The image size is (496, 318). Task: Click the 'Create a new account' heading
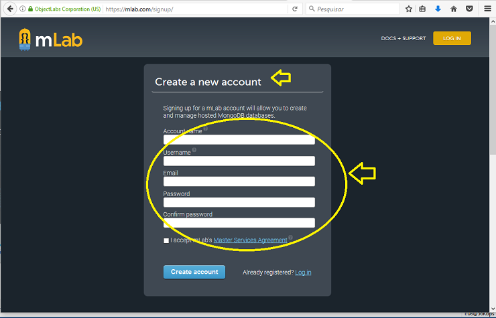[208, 82]
